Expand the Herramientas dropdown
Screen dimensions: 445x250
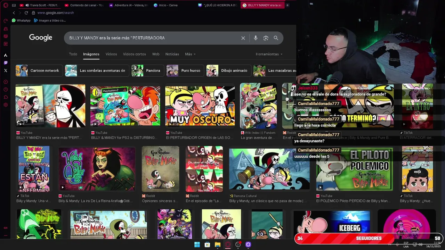pos(269,54)
